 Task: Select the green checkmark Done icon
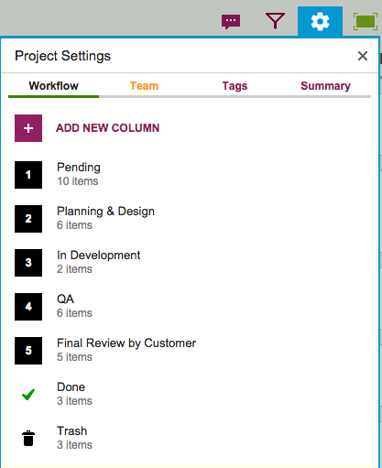(x=28, y=395)
